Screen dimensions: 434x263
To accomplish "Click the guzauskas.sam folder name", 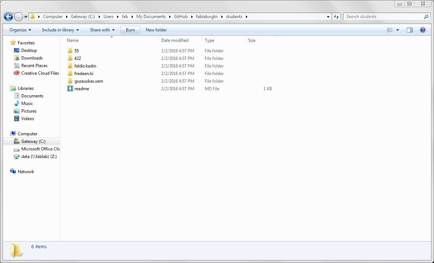I will 89,81.
